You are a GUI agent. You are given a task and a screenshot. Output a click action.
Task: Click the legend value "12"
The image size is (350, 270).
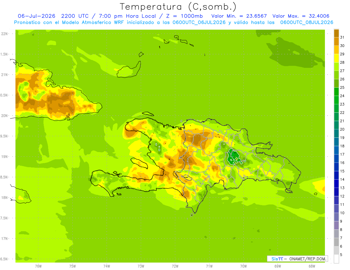coord(342,196)
